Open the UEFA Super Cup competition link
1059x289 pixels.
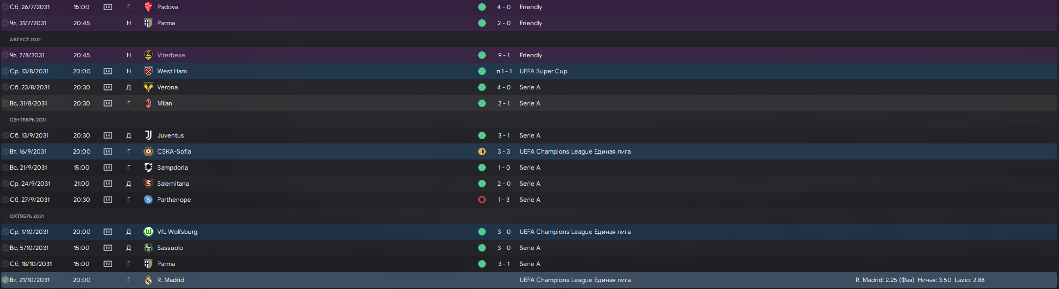coord(543,71)
